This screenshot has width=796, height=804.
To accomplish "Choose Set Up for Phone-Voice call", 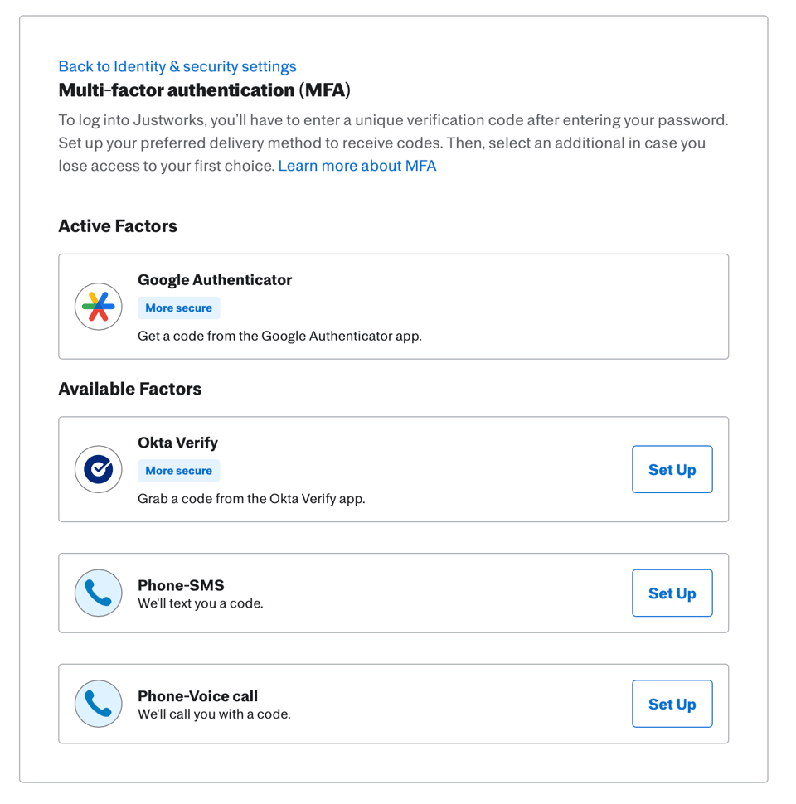I will pos(672,704).
